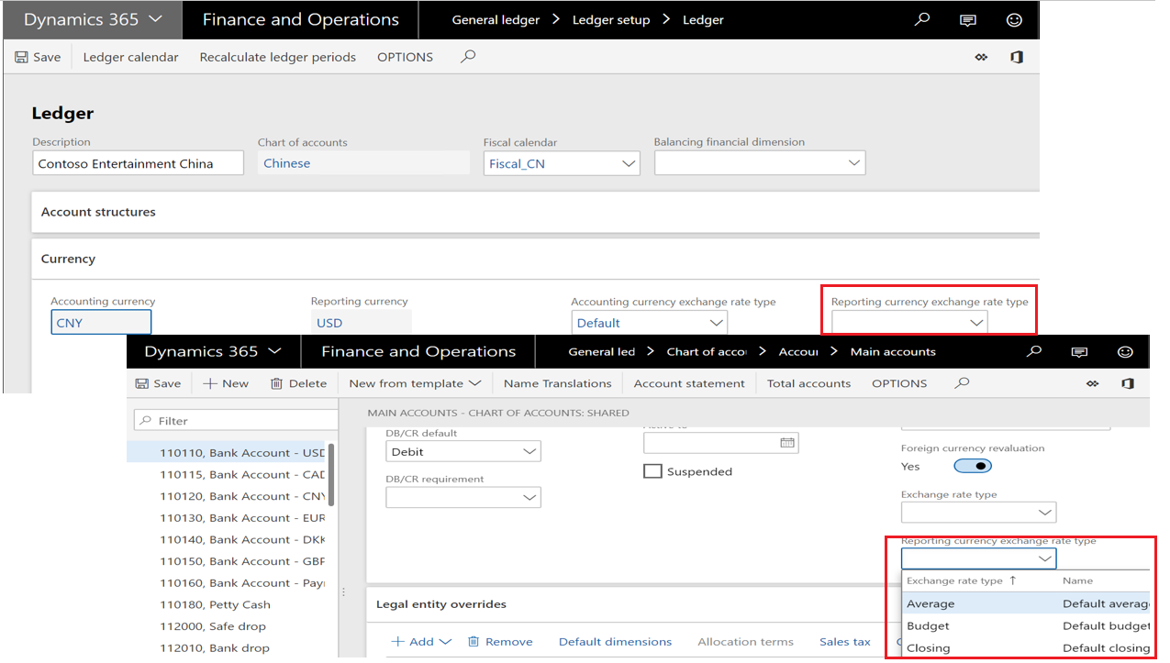The width and height of the screenshot is (1170, 663).
Task: Expand the Fiscal calendar dropdown
Action: point(629,164)
